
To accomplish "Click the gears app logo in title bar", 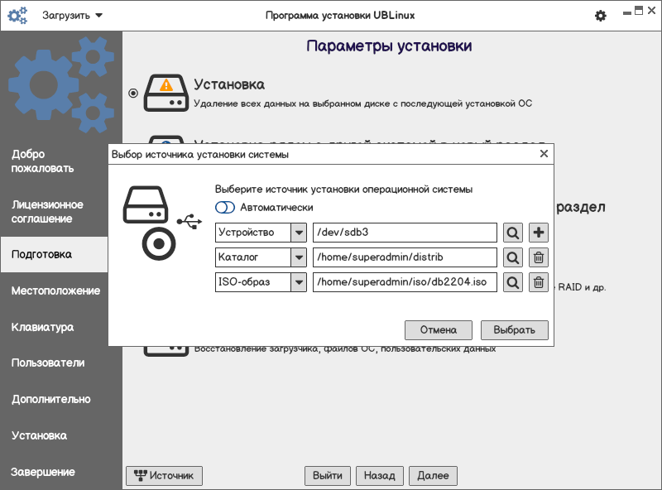I will pyautogui.click(x=17, y=16).
